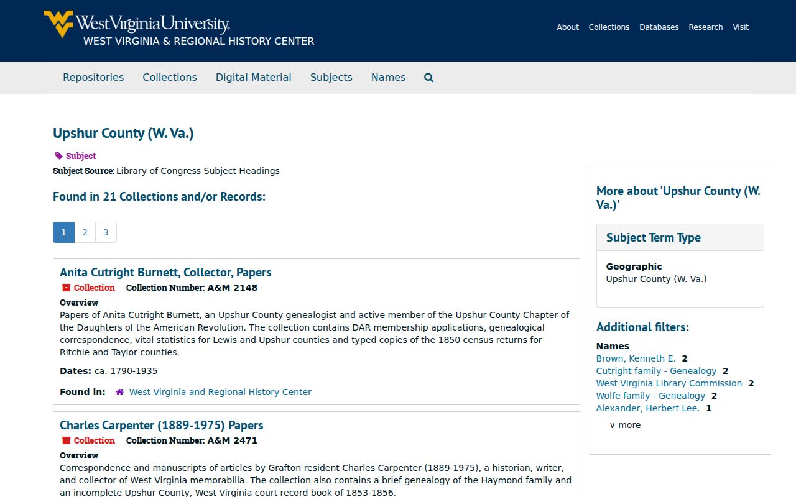Open Anita Cutright Burnett, Collector, Papers

click(x=165, y=272)
